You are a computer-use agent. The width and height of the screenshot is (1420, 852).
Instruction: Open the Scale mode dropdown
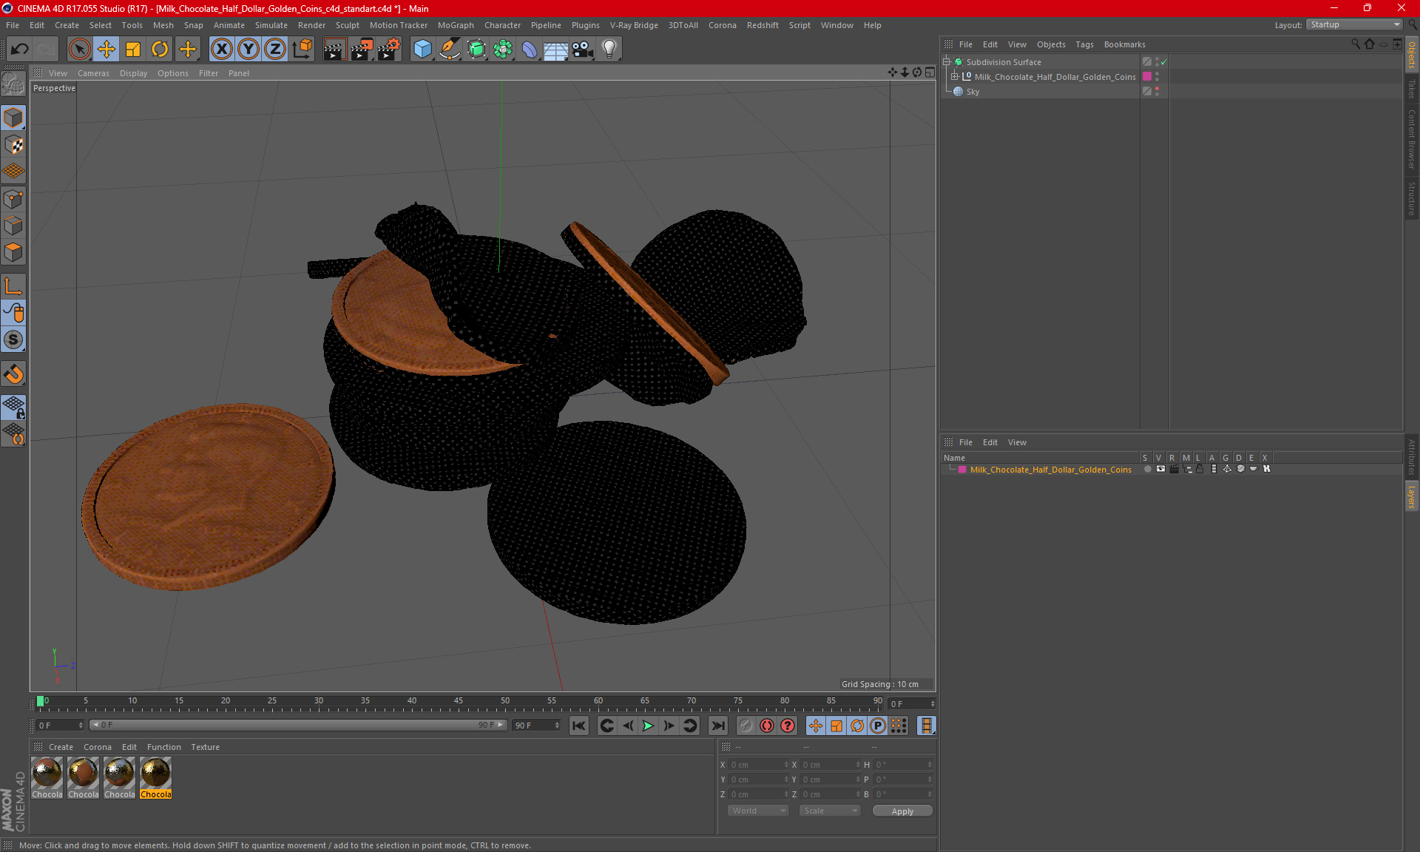coord(830,811)
